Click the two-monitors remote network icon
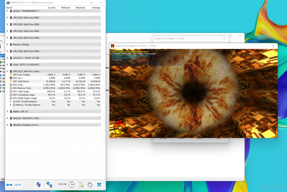The width and height of the screenshot is (287, 192). (49, 185)
